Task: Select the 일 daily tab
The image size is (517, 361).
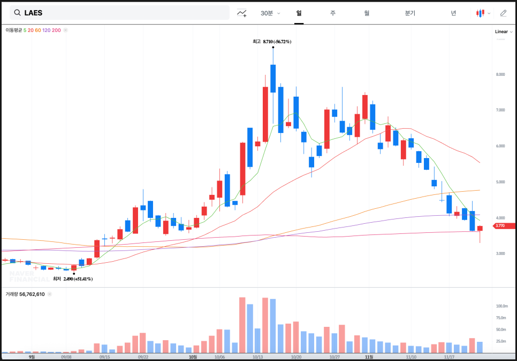Action: coord(299,13)
